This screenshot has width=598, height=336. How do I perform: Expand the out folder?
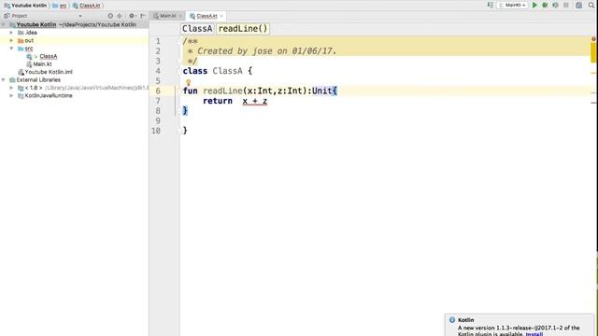(x=11, y=40)
